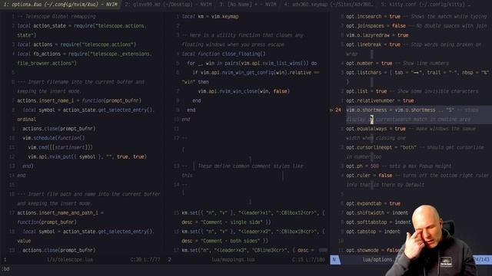Switch to the kitty.conf tab
The height and width of the screenshot is (276, 492).
click(425, 5)
